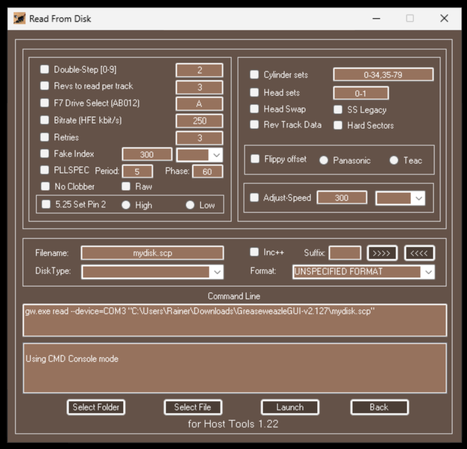Click the >>>> suffix increment button
The image size is (467, 449).
[382, 253]
